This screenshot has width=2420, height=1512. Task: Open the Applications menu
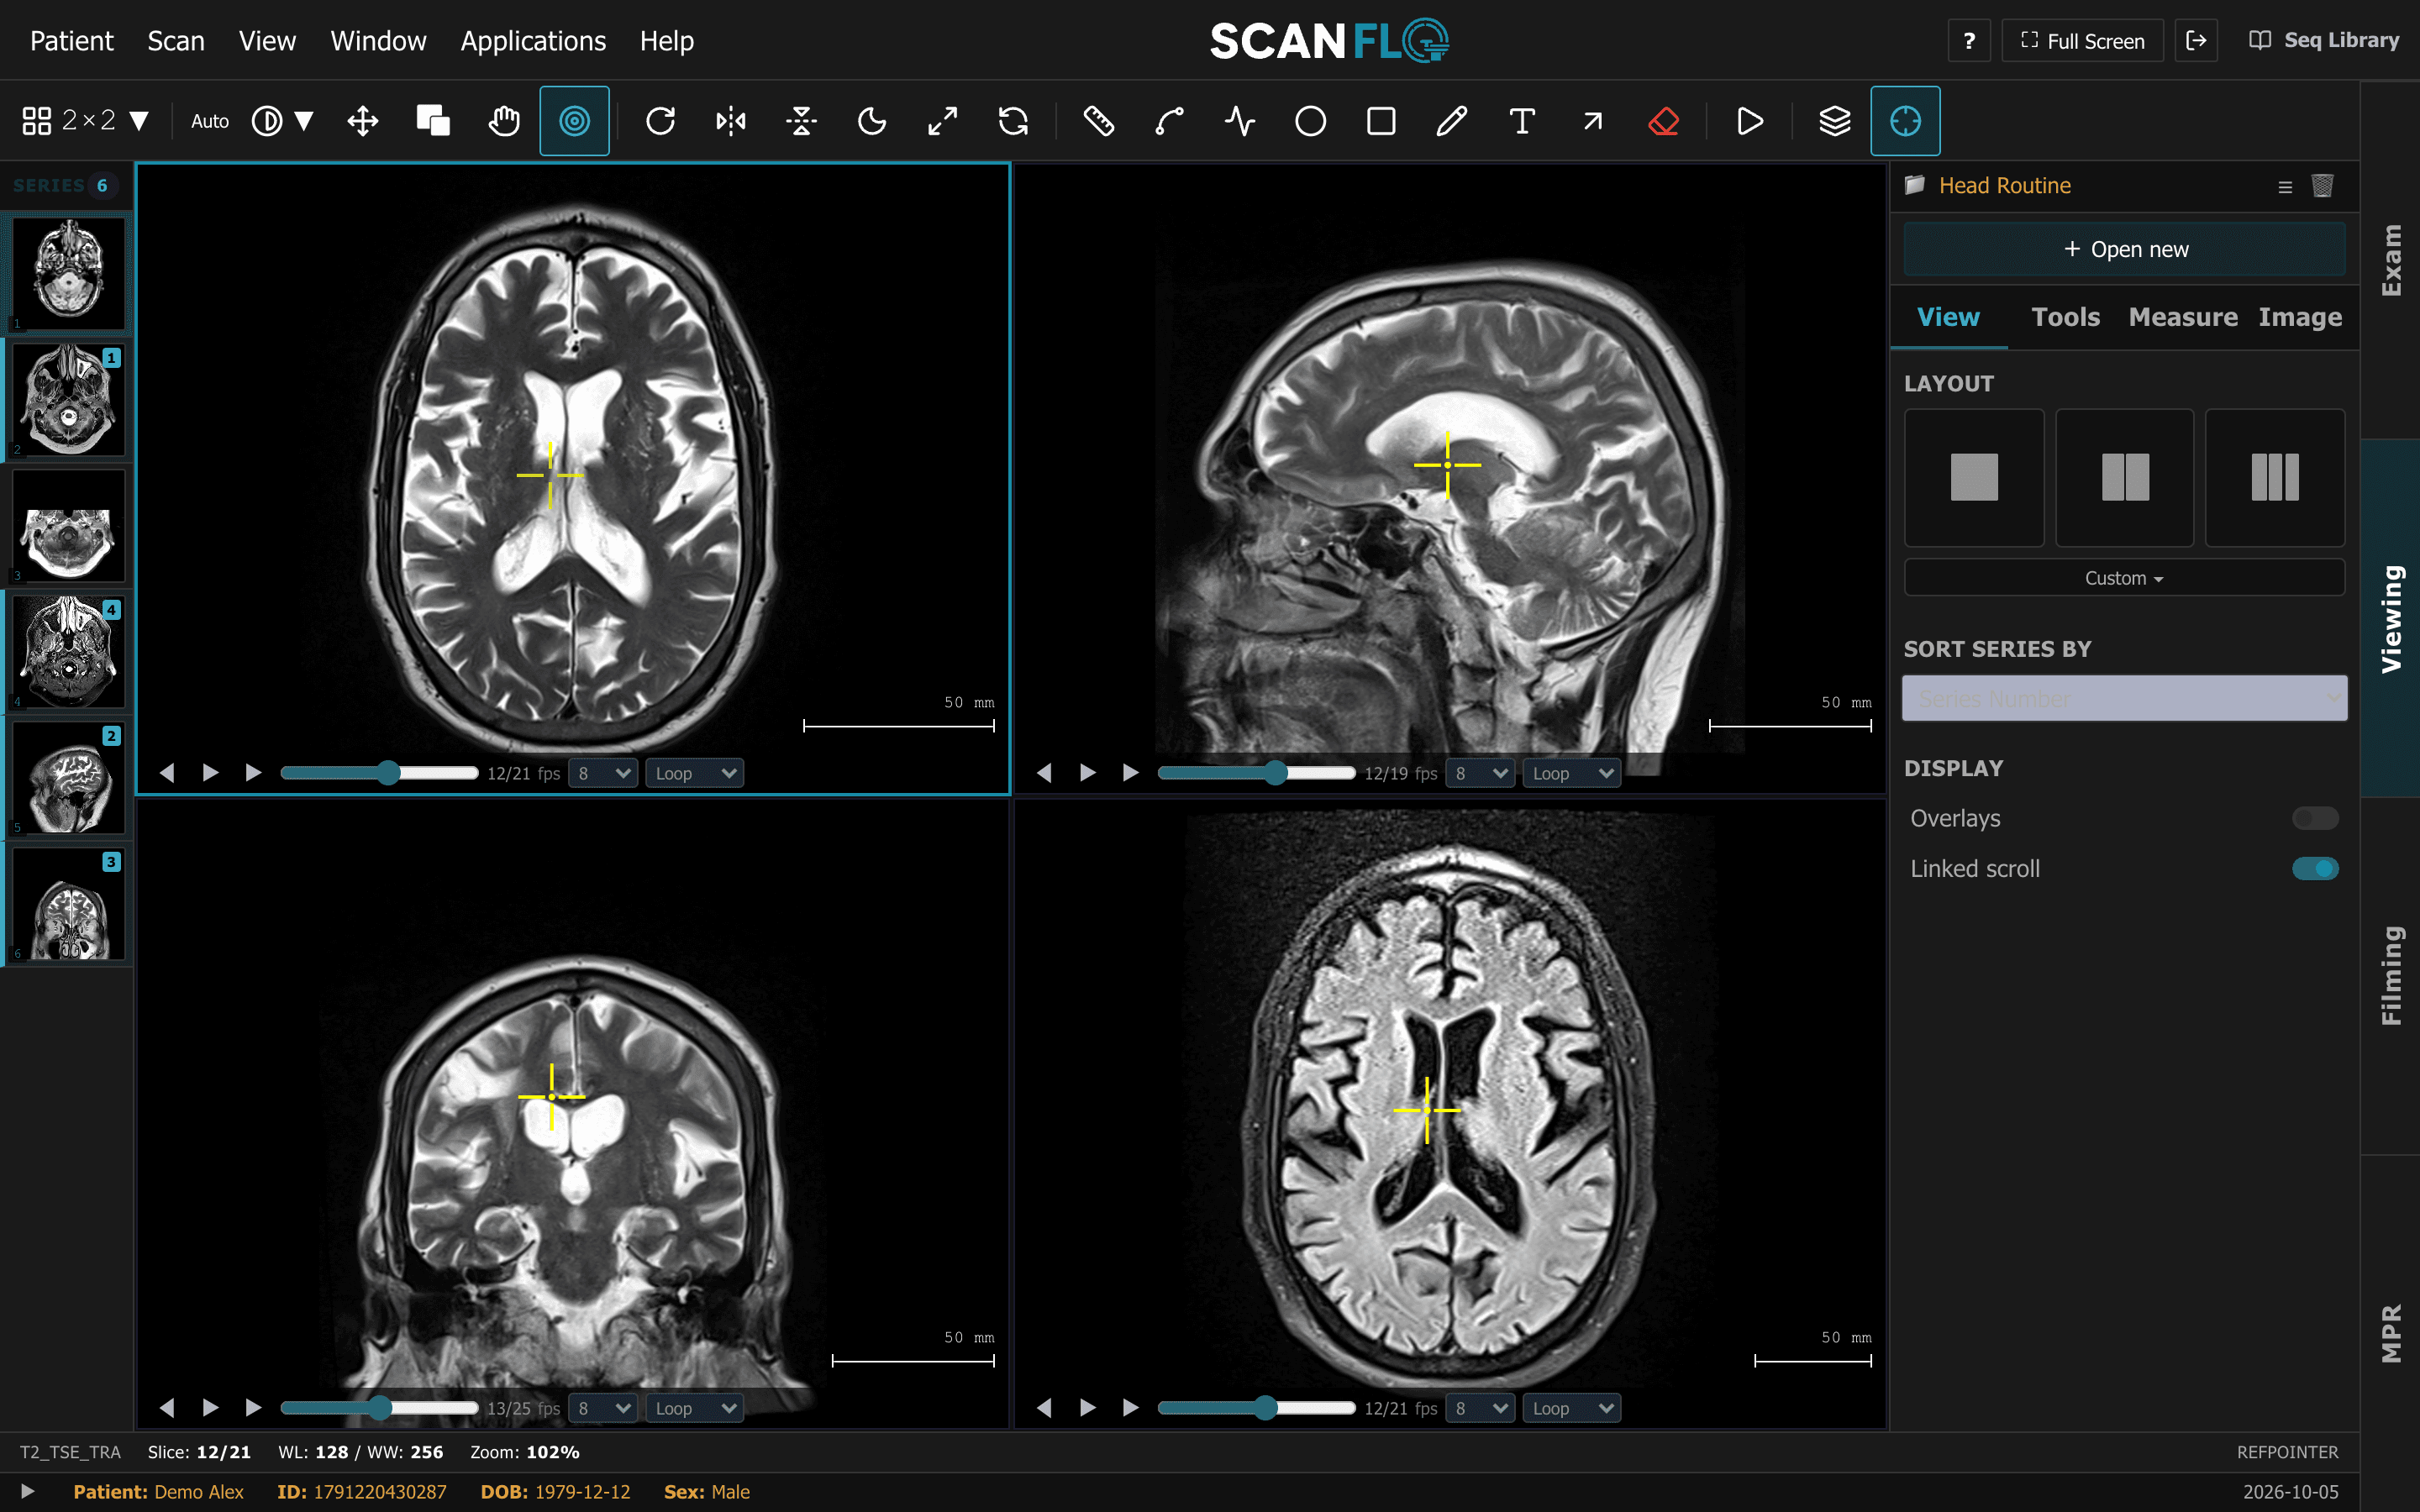click(533, 41)
